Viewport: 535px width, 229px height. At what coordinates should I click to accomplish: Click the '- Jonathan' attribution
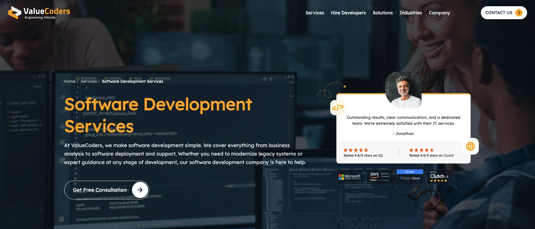click(x=403, y=134)
